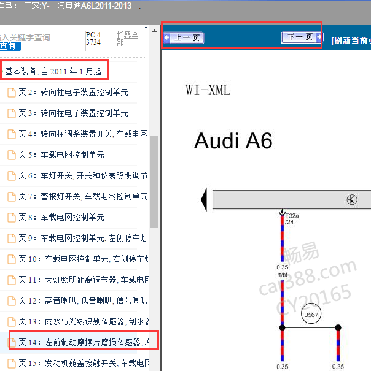This screenshot has width=371, height=371.
Task: Click the 刷新当前页 refresh link
Action: [x=351, y=40]
